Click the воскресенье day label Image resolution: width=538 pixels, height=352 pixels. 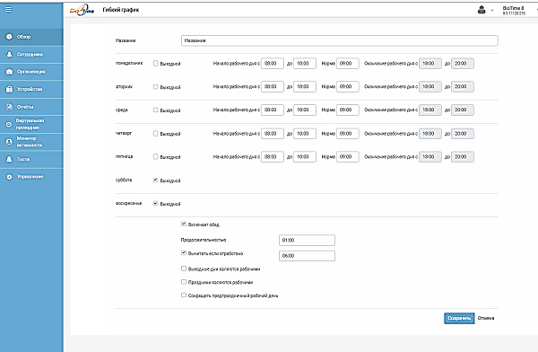click(x=128, y=203)
